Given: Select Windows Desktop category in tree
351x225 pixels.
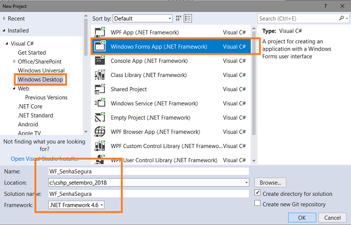Looking at the screenshot, I should [40, 79].
